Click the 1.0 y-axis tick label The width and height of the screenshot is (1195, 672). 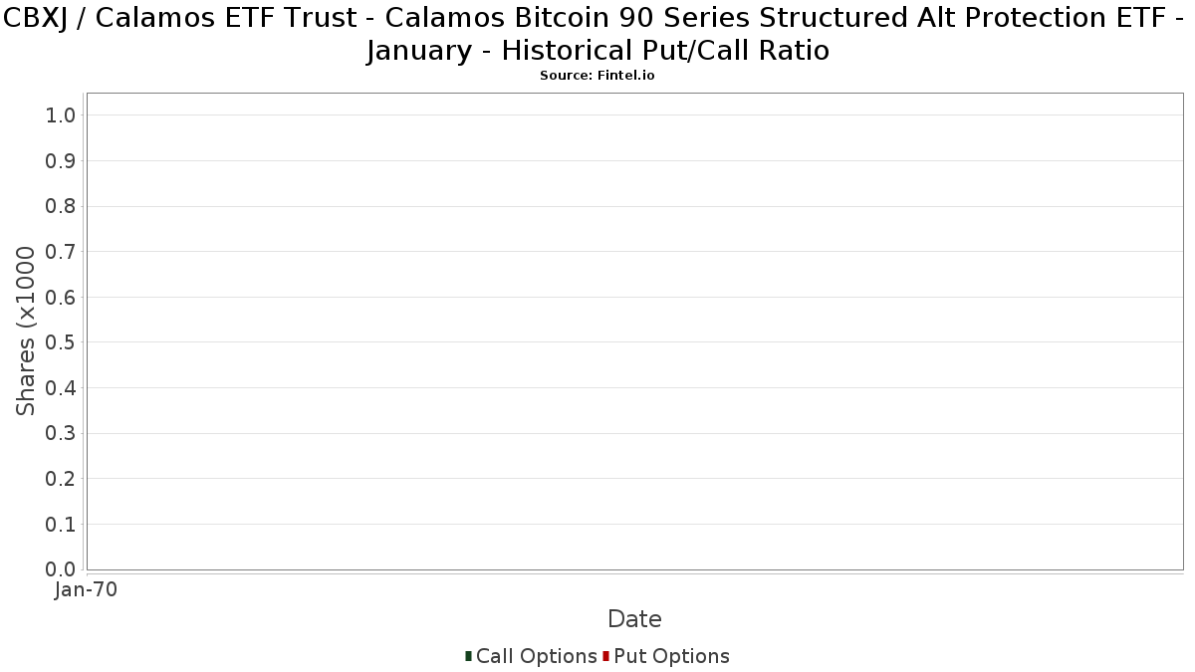[x=61, y=115]
